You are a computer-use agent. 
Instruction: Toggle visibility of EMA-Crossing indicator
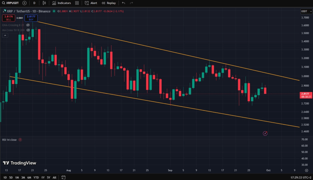point(28,24)
